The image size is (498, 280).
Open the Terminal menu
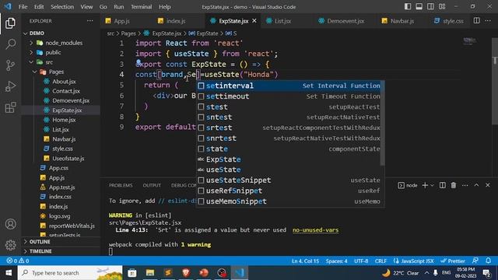coord(141,7)
